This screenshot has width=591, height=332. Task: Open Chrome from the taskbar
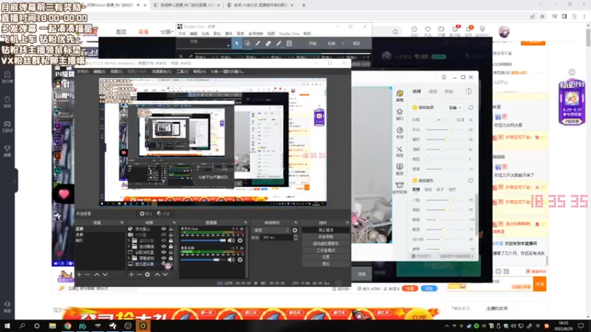[x=67, y=325]
